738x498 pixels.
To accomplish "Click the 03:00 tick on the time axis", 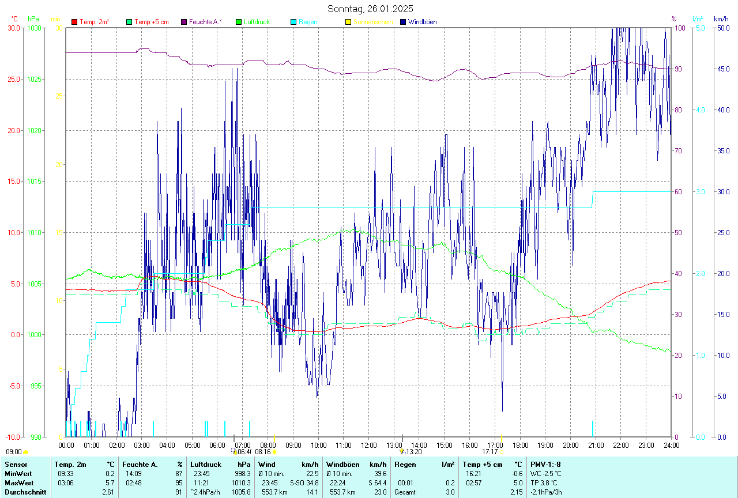I will coord(142,445).
